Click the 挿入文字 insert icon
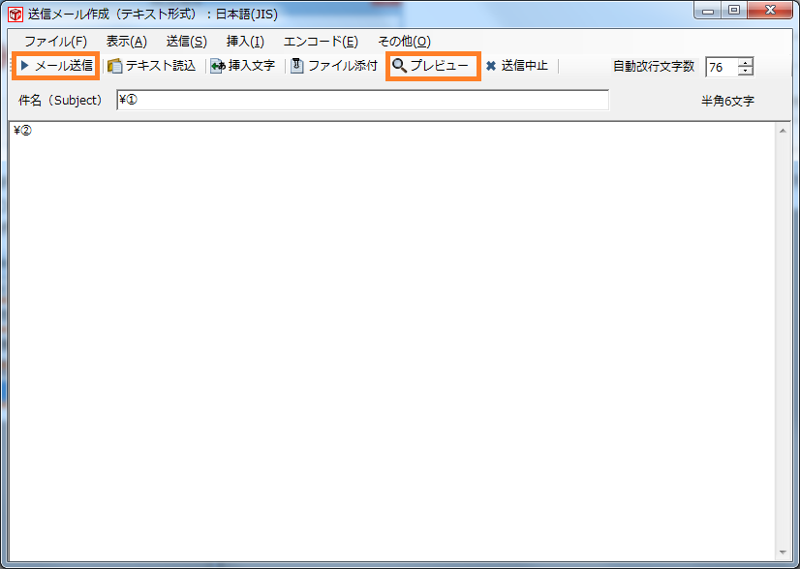This screenshot has height=569, width=800. click(218, 66)
